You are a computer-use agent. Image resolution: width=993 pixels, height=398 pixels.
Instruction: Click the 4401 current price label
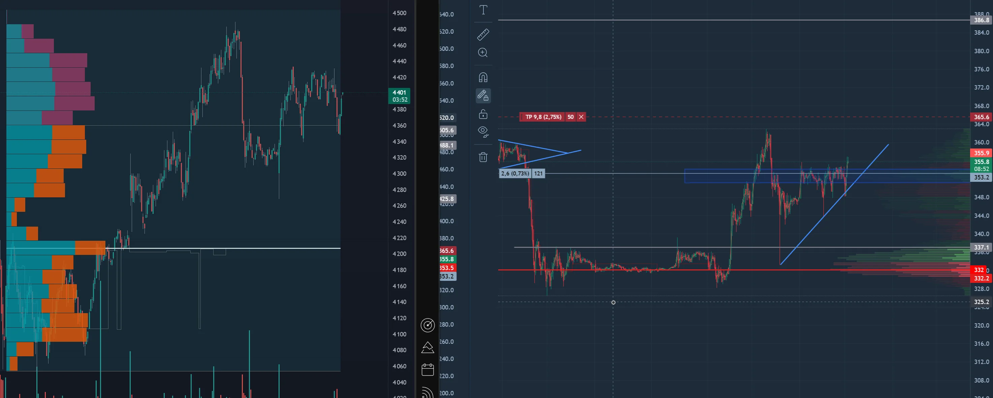(399, 93)
